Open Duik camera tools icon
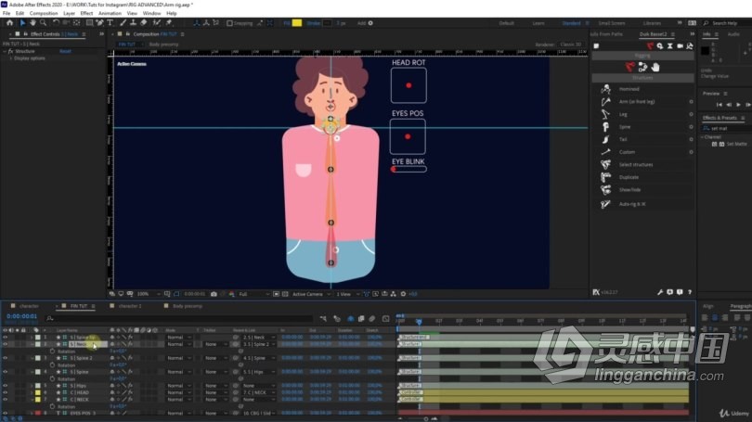This screenshot has height=422, width=752. pos(680,46)
